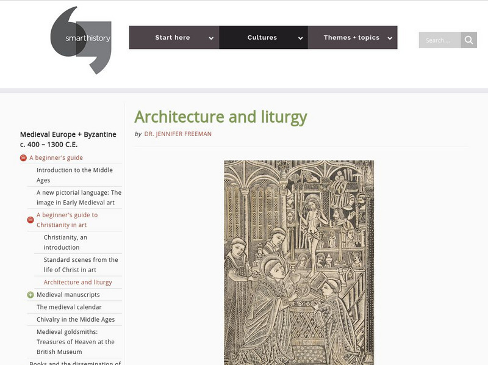Screen dimensions: 488x365
Task: Open Standard scenes from the life of Christ
Action: point(81,265)
